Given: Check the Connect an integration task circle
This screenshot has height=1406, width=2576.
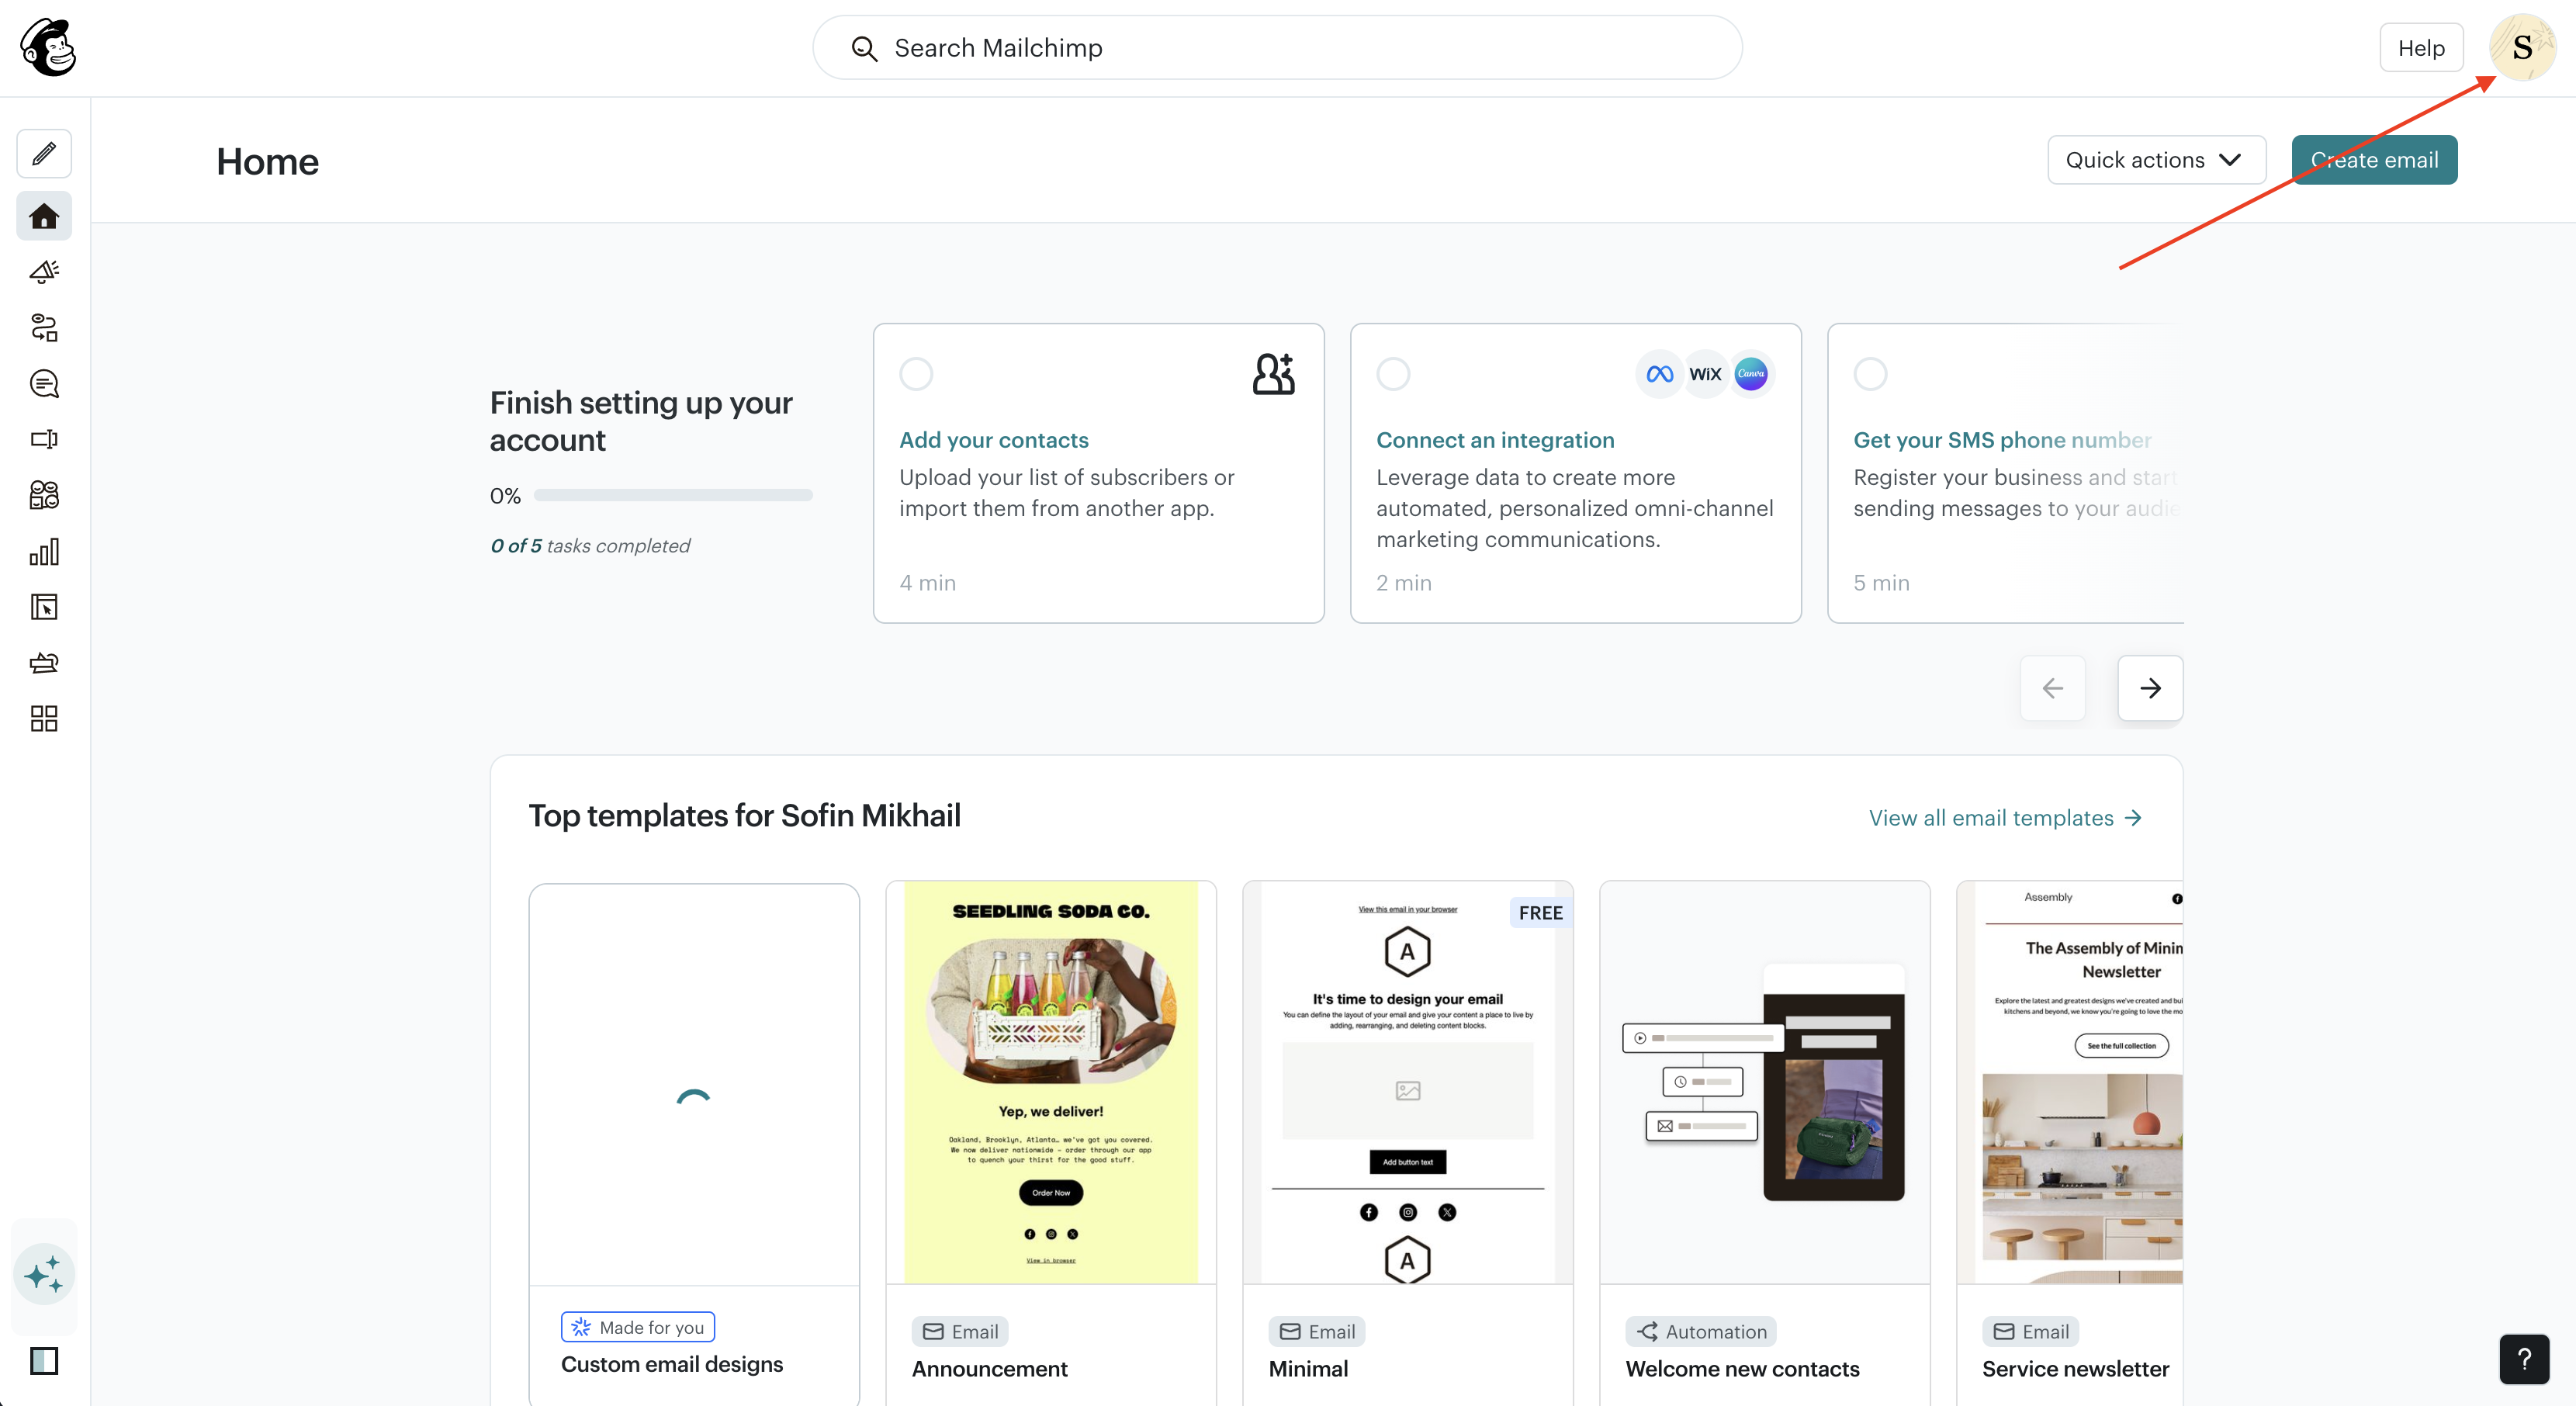Looking at the screenshot, I should pos(1393,374).
